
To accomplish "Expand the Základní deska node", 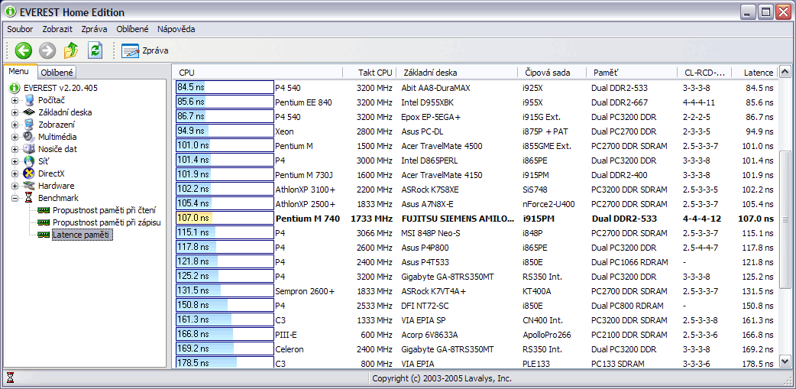I will click(x=15, y=112).
